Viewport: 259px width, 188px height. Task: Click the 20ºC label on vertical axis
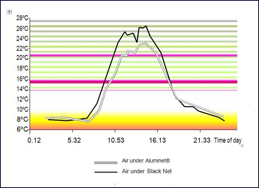(x=23, y=58)
